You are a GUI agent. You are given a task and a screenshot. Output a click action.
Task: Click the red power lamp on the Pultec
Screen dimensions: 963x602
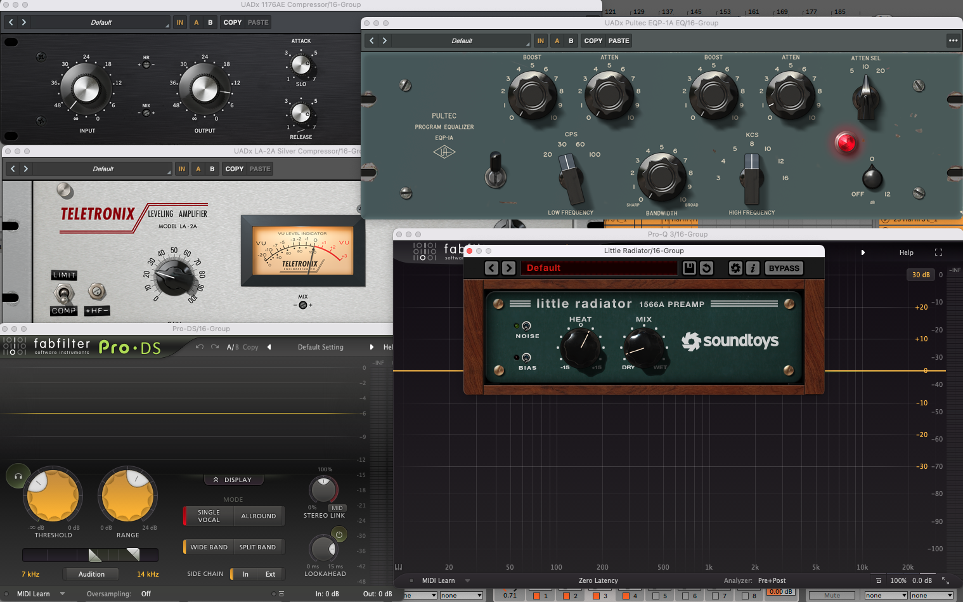click(x=846, y=143)
